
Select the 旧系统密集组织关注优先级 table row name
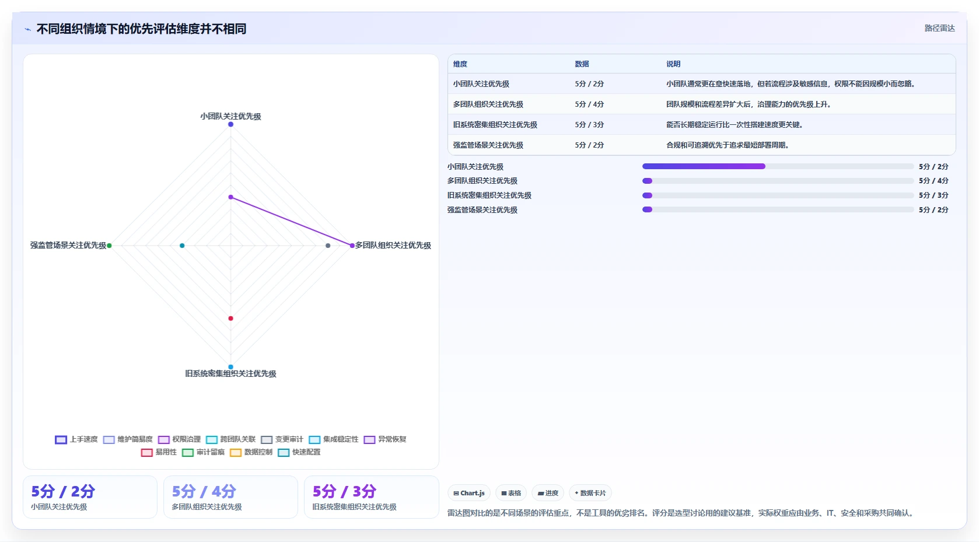click(x=495, y=125)
